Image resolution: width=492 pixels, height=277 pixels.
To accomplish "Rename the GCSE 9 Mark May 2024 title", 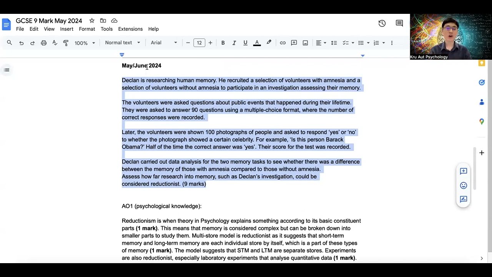I will point(49,21).
